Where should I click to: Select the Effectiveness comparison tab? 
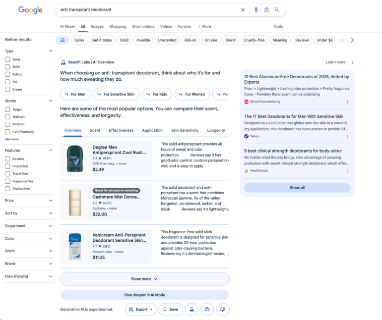tap(121, 130)
